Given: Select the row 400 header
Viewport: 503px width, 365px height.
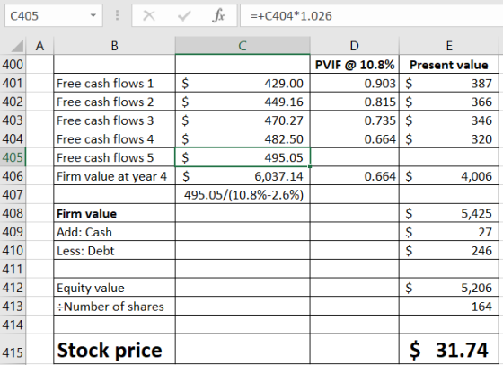Looking at the screenshot, I should (13, 65).
